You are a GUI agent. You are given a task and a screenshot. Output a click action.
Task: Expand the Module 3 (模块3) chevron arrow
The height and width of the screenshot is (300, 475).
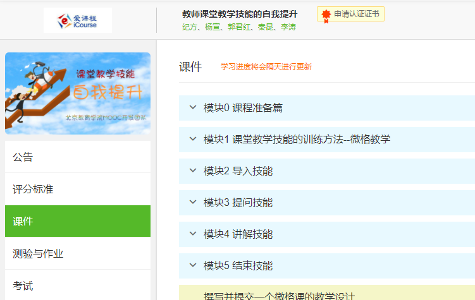click(x=193, y=202)
